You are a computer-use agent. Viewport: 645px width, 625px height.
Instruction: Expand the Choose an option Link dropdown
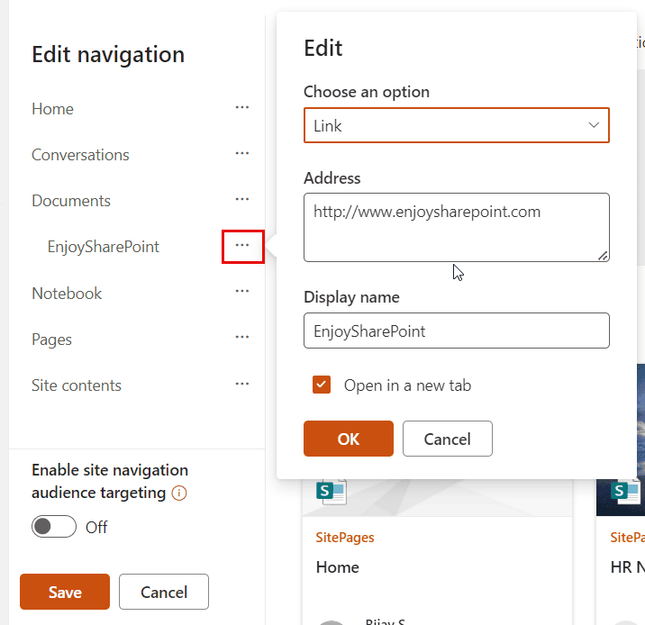pyautogui.click(x=456, y=125)
